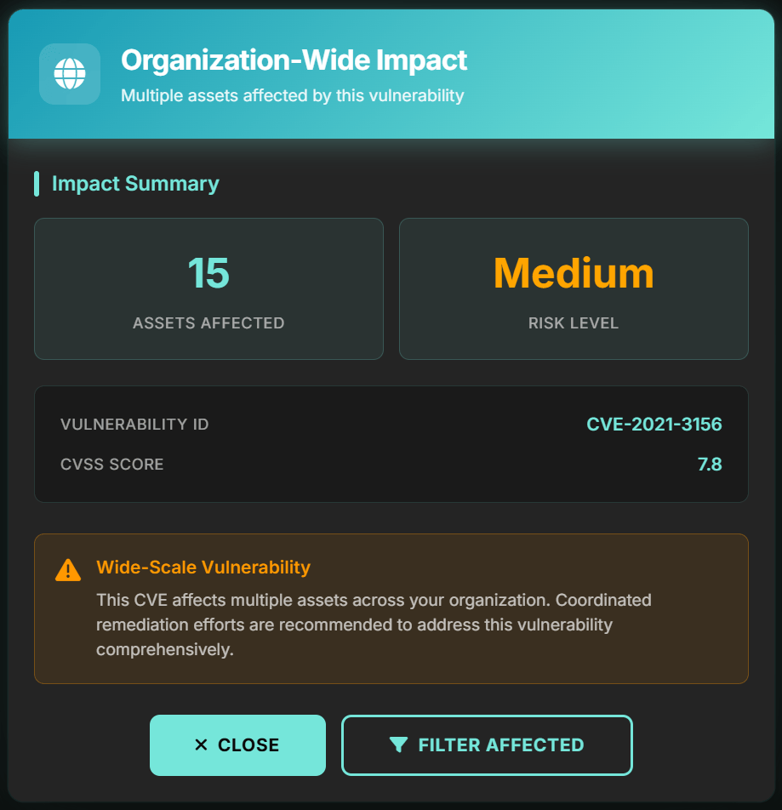The height and width of the screenshot is (810, 782).
Task: Click the CVE-2021-3156 vulnerability ID
Action: pyautogui.click(x=654, y=424)
